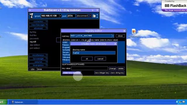Image resolution: width=187 pixels, height=105 pixels.
Task: Click the 'done' status bar text
Action: pos(40,69)
